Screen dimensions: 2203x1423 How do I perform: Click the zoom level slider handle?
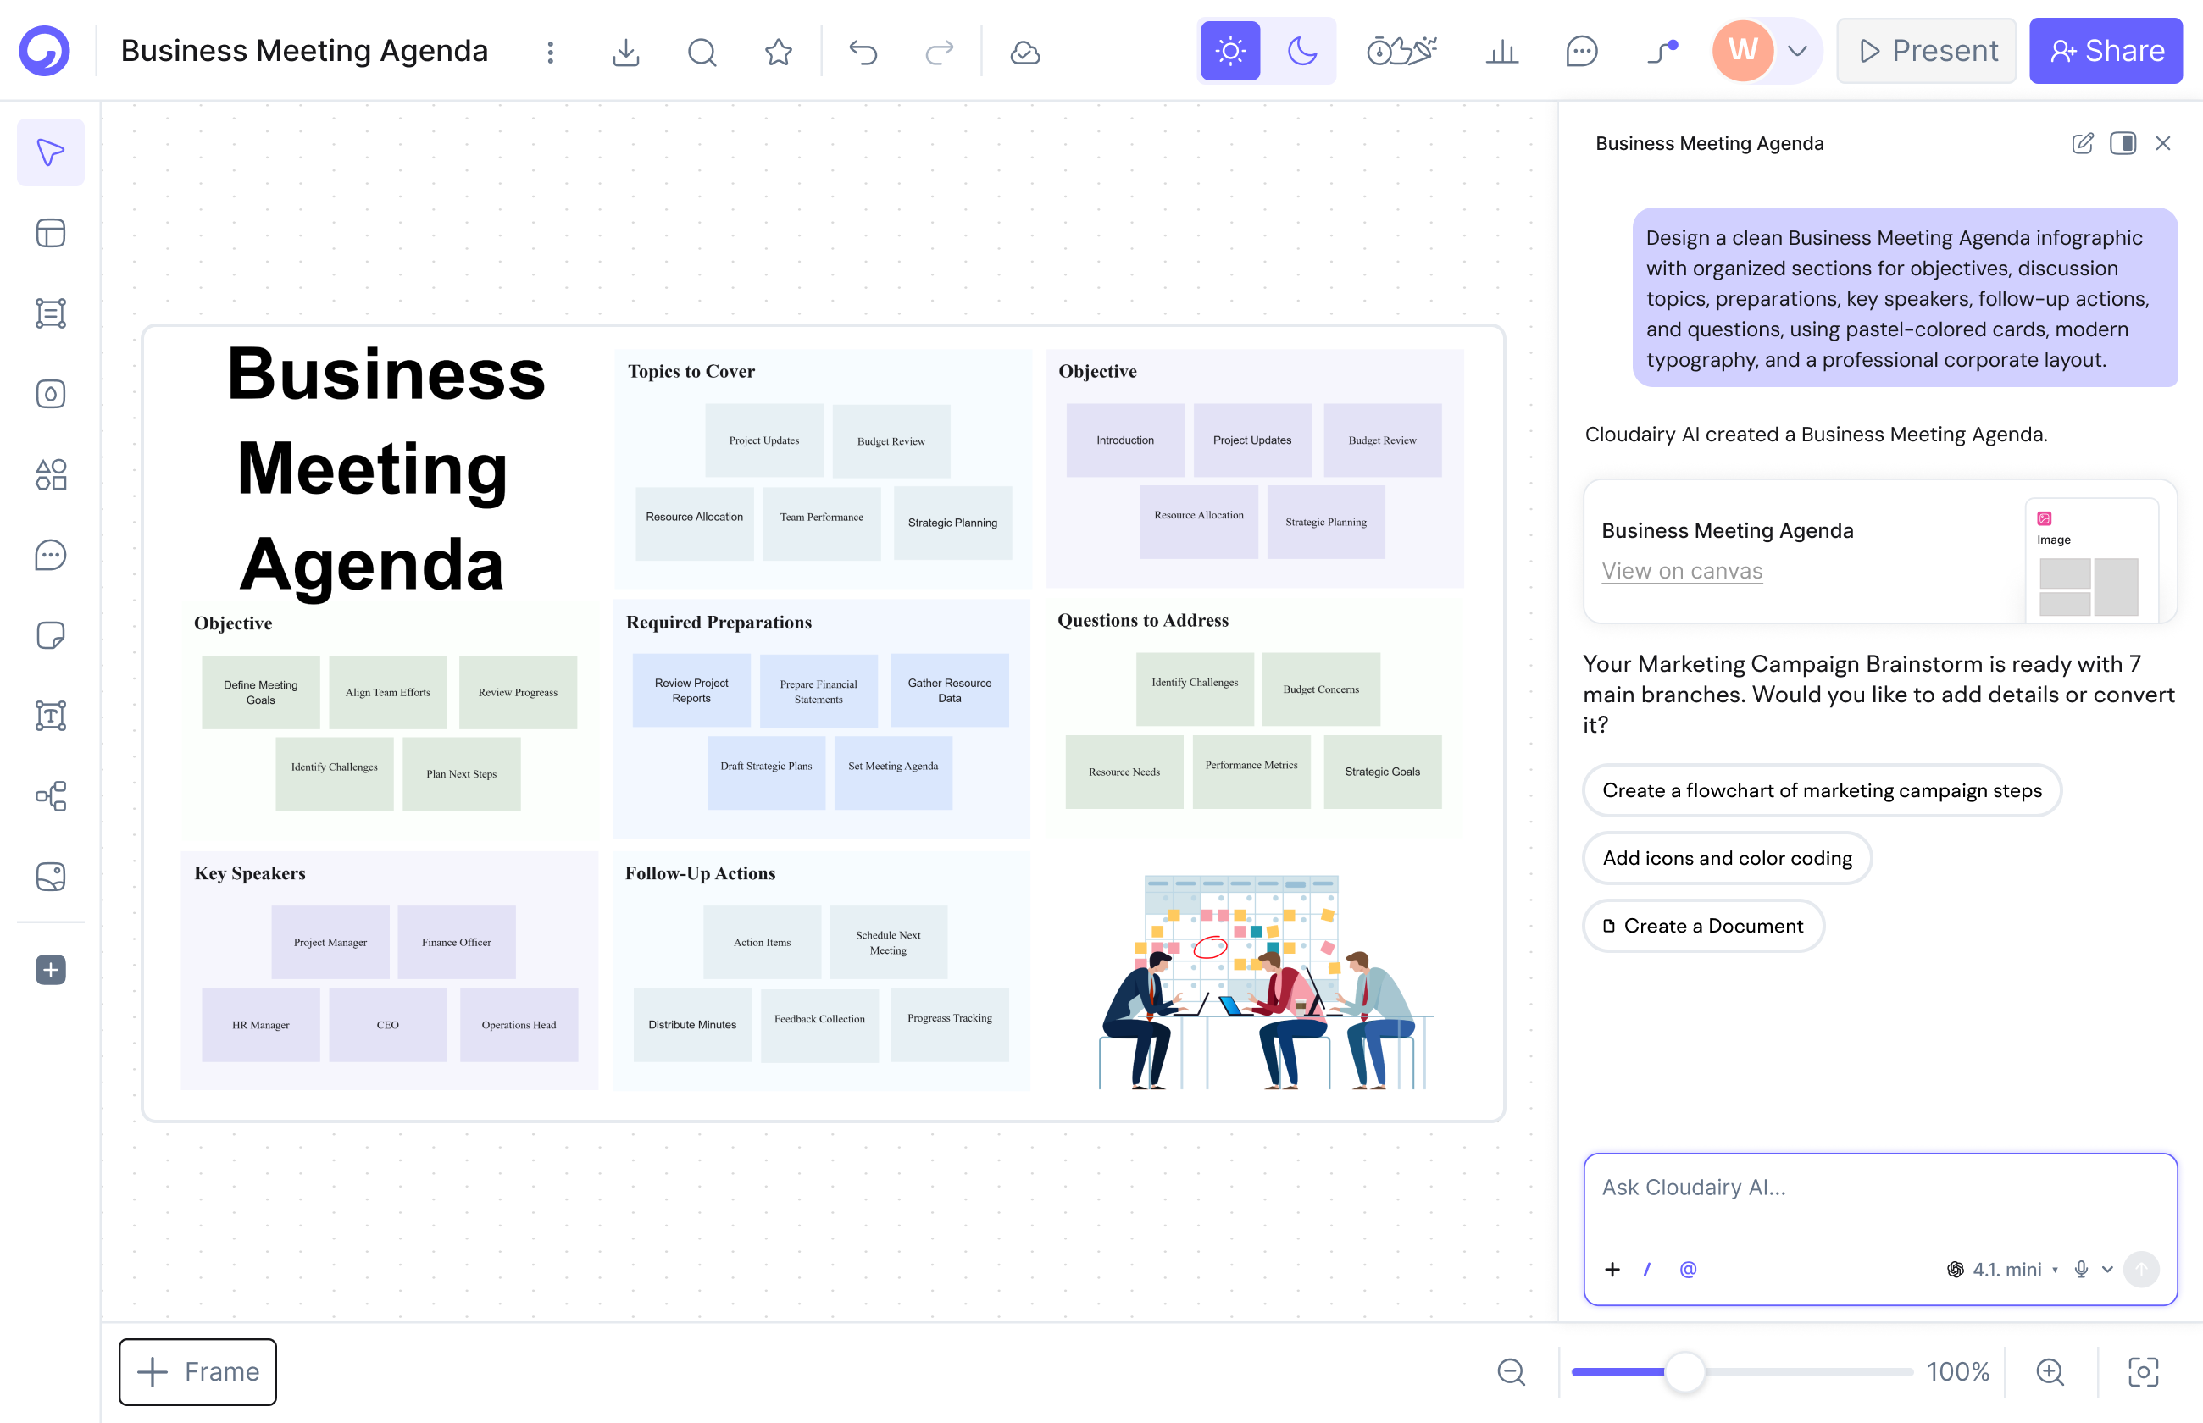coord(1684,1372)
